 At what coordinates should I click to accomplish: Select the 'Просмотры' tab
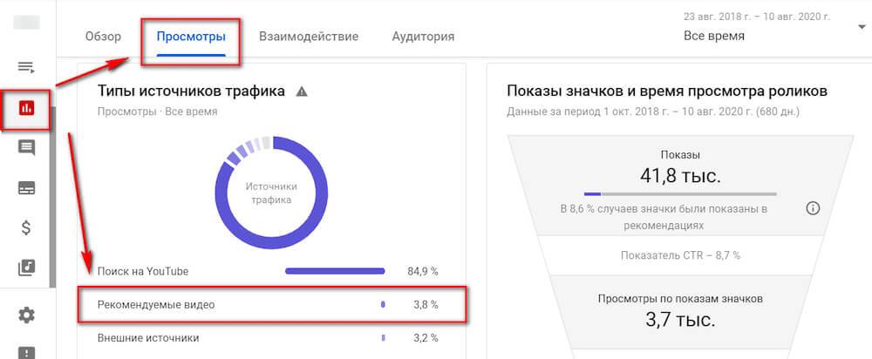pos(191,37)
